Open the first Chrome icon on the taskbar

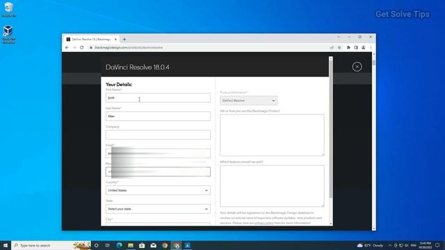(165, 245)
